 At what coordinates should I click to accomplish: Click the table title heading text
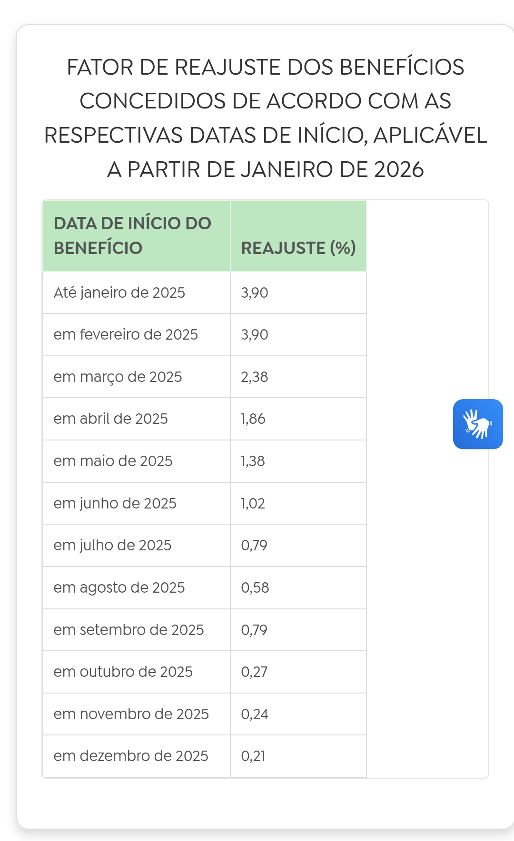266,118
